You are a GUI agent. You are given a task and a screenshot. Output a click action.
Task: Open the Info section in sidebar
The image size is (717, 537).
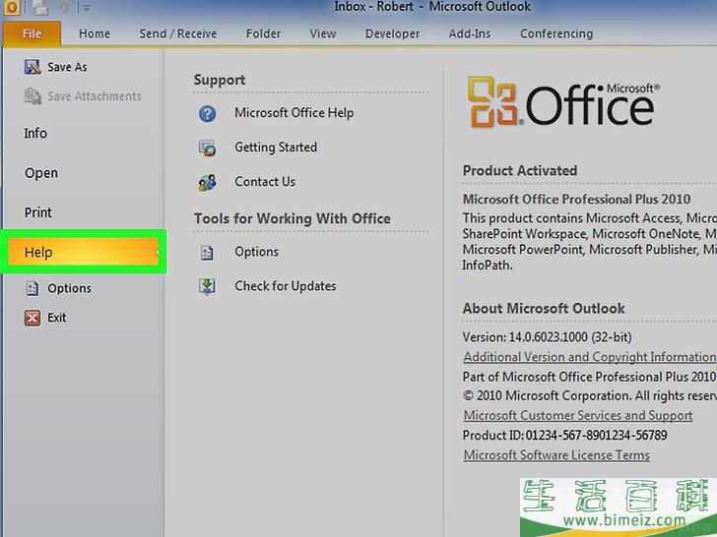[x=35, y=134]
